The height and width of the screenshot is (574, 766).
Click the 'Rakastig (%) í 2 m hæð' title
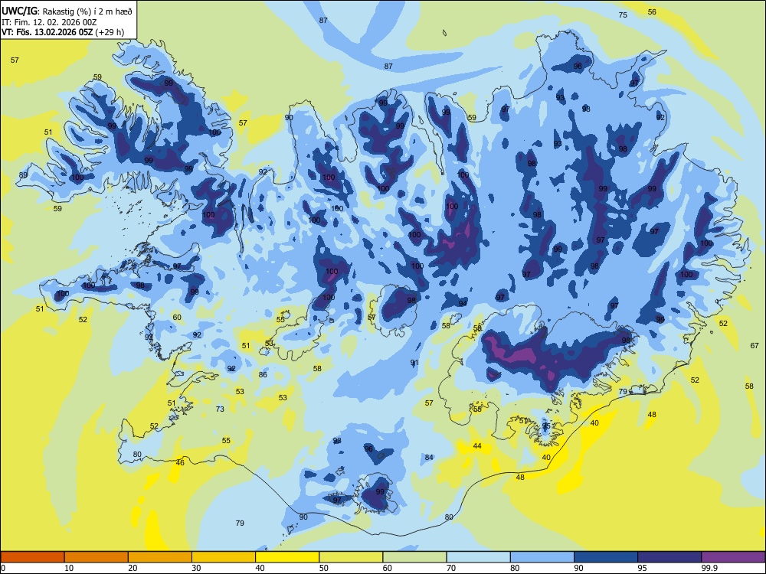pyautogui.click(x=87, y=11)
